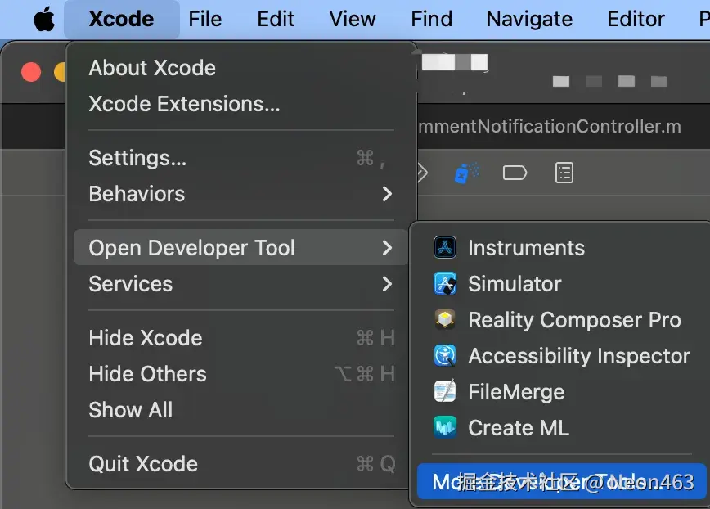710x509 pixels.
Task: Select the NotificationController.m file tab
Action: click(x=549, y=127)
